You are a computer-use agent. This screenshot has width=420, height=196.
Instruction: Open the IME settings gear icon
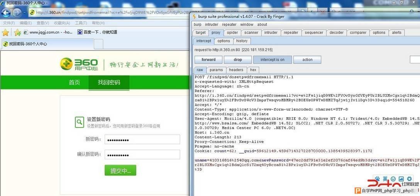tap(409, 179)
